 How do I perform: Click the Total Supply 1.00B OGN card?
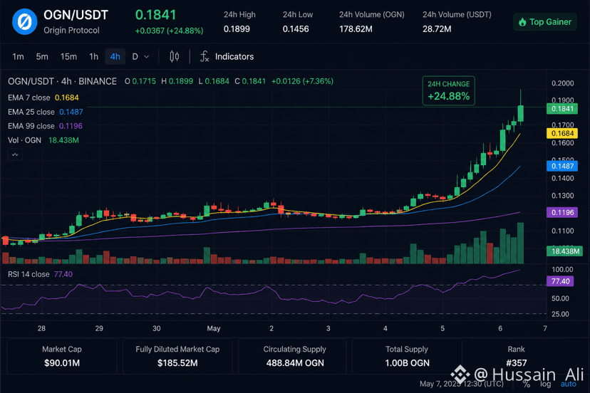[407, 356]
